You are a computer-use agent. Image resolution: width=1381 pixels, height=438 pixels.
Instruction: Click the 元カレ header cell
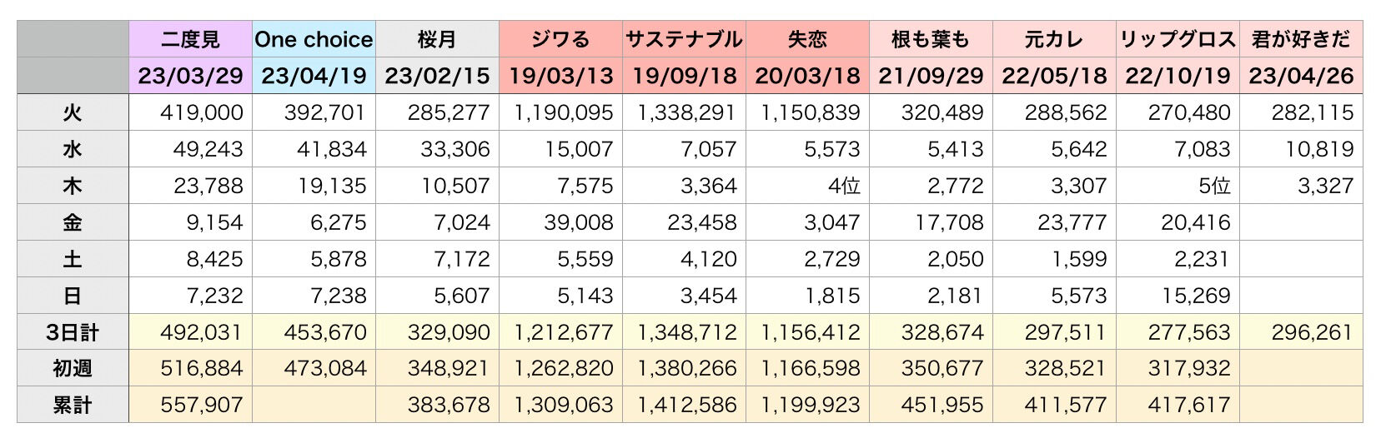pos(1054,39)
